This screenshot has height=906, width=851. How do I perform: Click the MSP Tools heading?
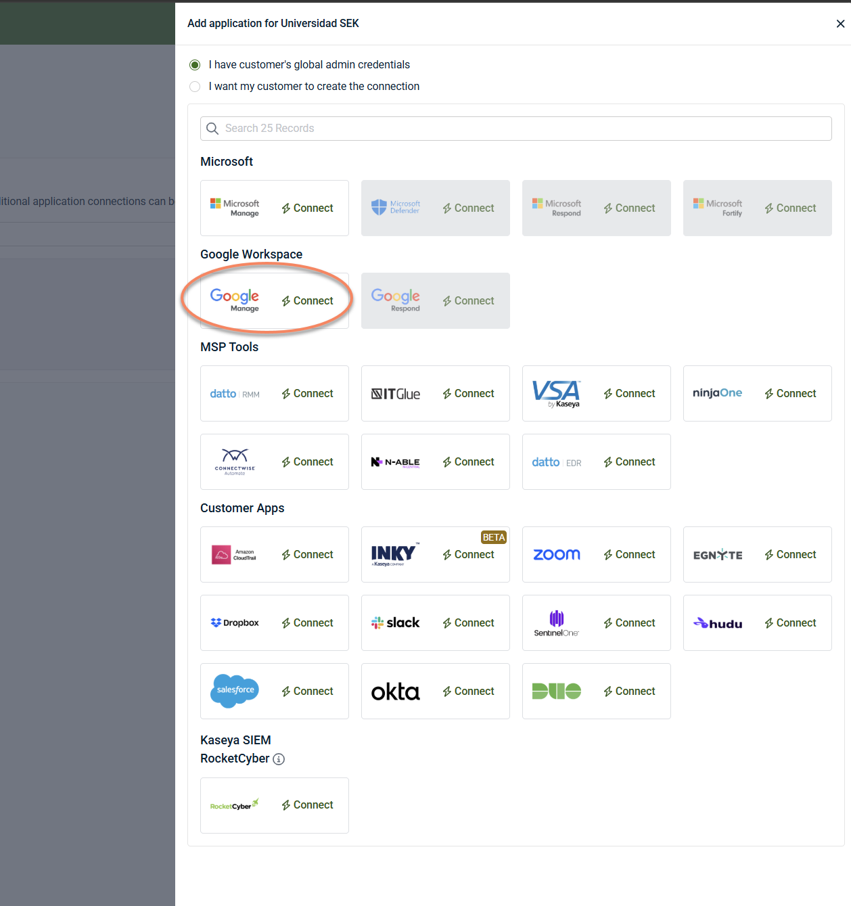click(229, 347)
